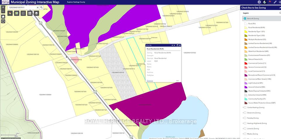Zoom out with the minus button

[3, 11]
